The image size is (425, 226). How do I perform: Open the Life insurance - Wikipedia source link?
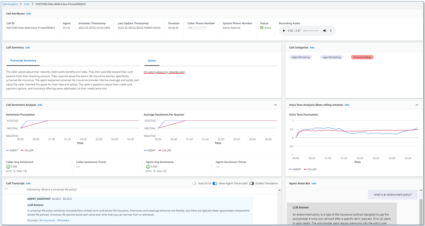(53, 220)
